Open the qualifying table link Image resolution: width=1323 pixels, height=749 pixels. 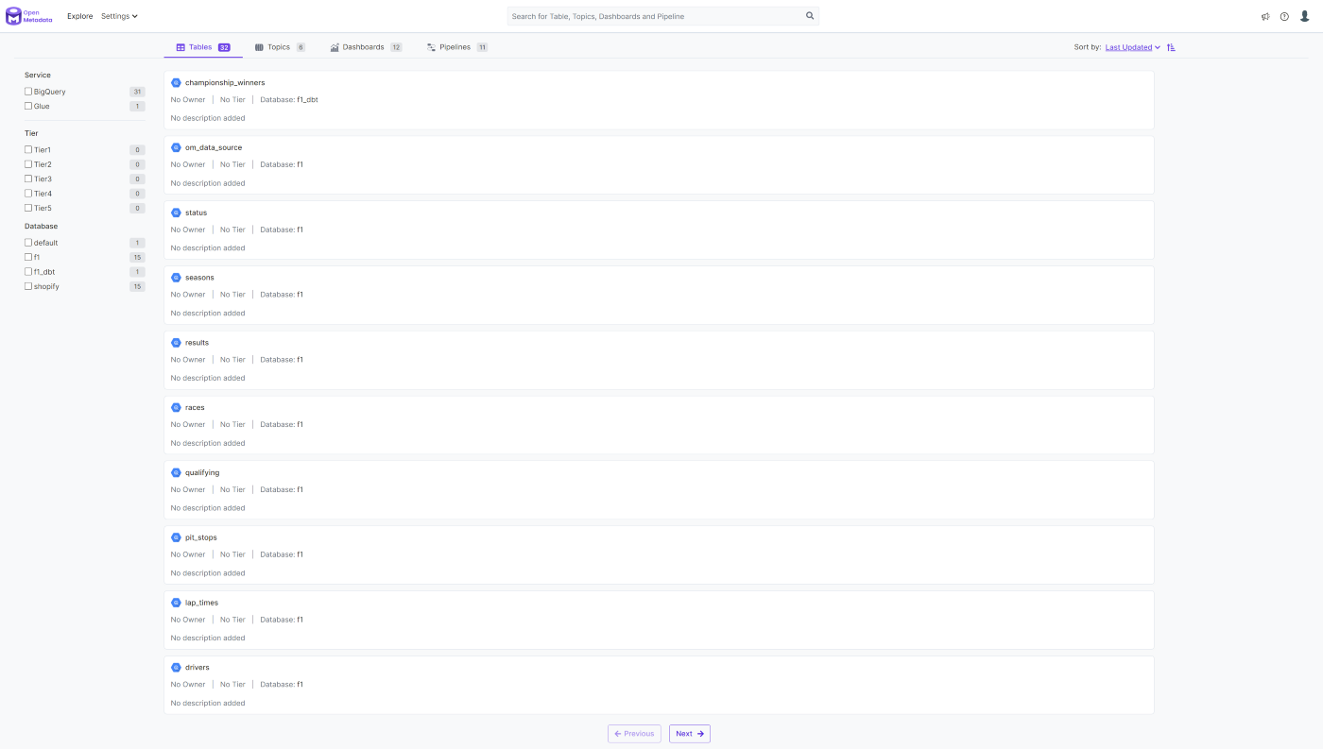[x=202, y=473]
